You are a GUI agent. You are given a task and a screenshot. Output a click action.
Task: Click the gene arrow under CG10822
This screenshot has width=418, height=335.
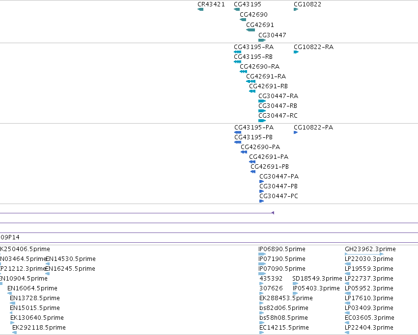(296, 9)
